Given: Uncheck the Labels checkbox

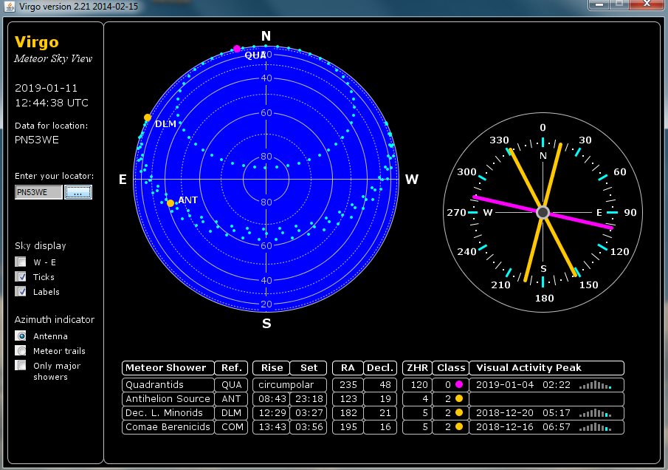Looking at the screenshot, I should click(x=21, y=292).
